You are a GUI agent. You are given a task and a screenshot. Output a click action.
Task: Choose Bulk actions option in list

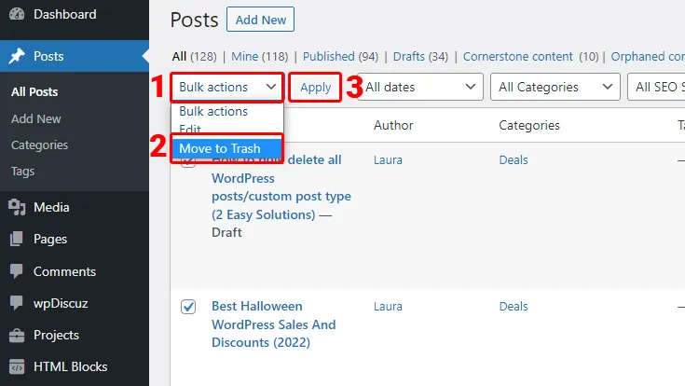pos(227,112)
